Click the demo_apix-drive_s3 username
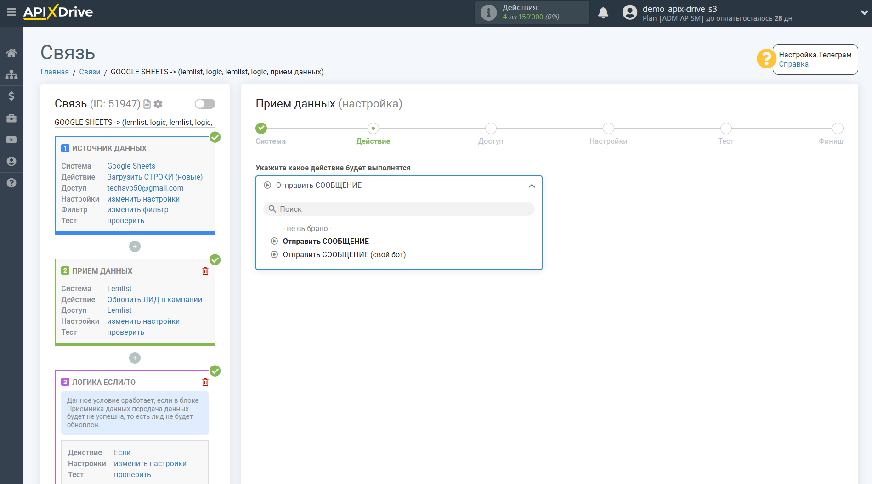872x484 pixels. 679,9
